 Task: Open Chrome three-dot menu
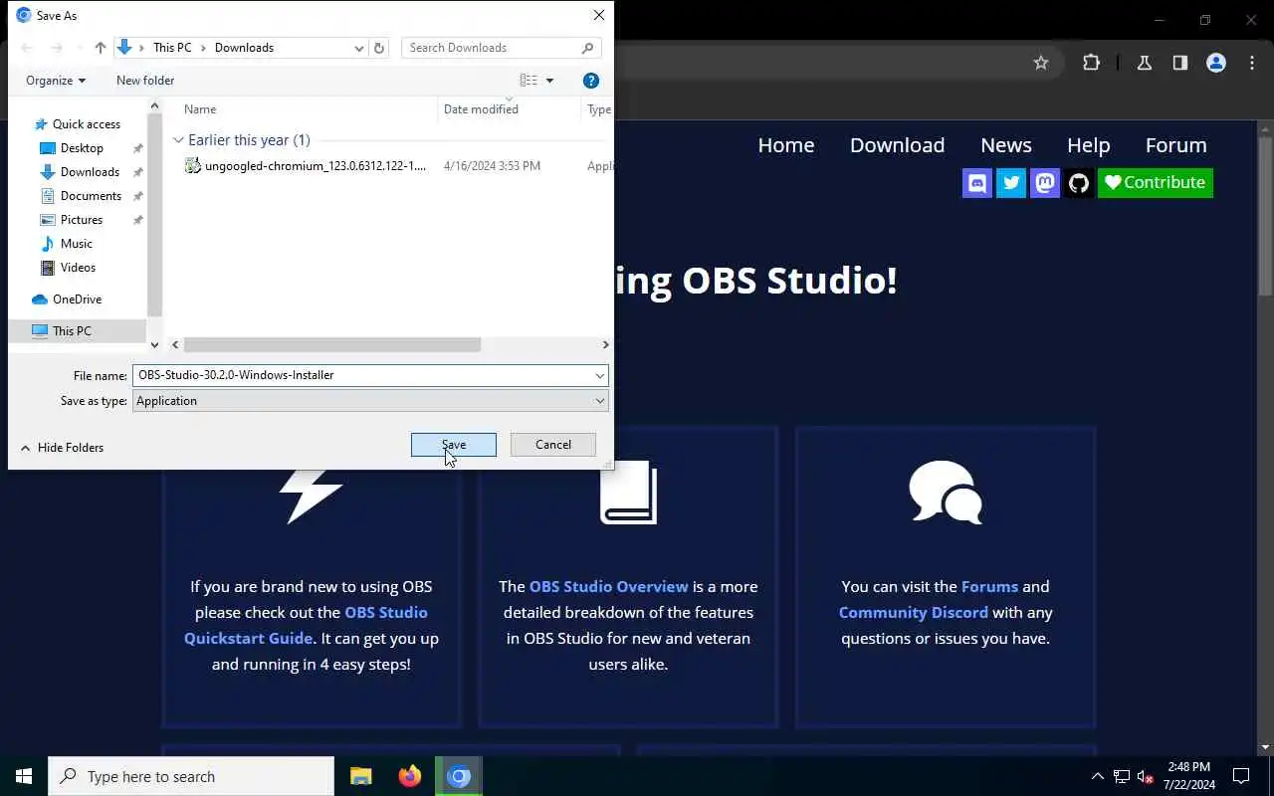(1252, 63)
